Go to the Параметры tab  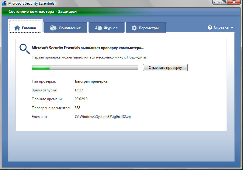coord(146,27)
